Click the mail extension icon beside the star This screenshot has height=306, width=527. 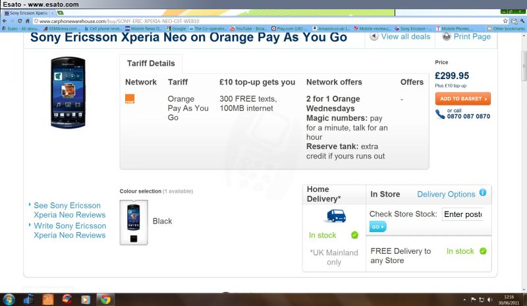(x=514, y=21)
